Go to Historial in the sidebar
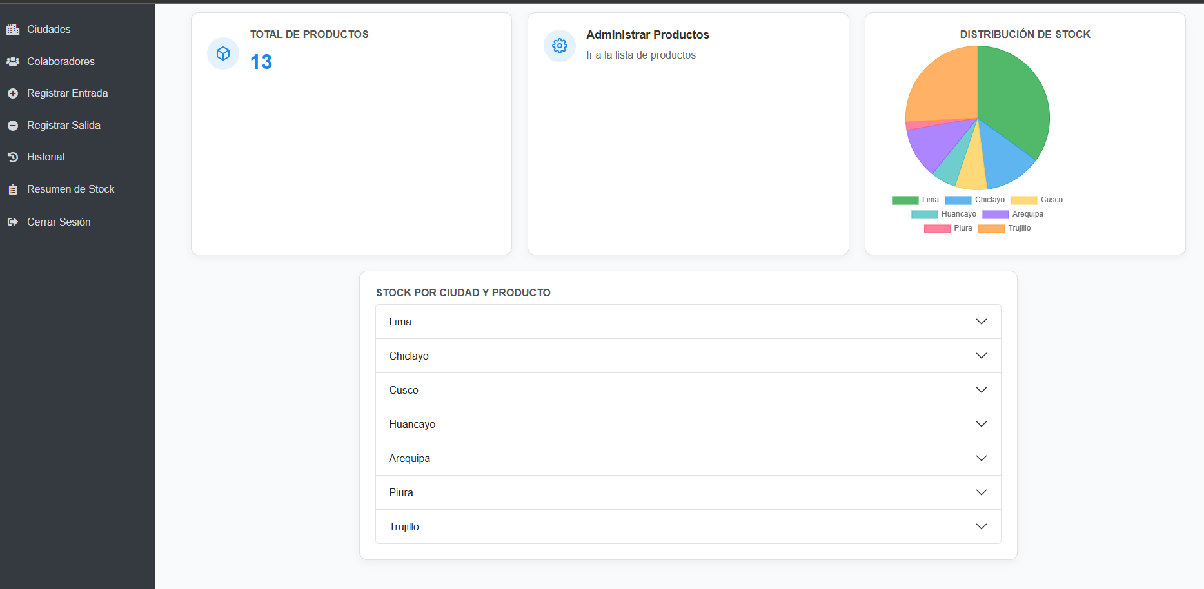Viewport: 1204px width, 589px height. [x=46, y=157]
